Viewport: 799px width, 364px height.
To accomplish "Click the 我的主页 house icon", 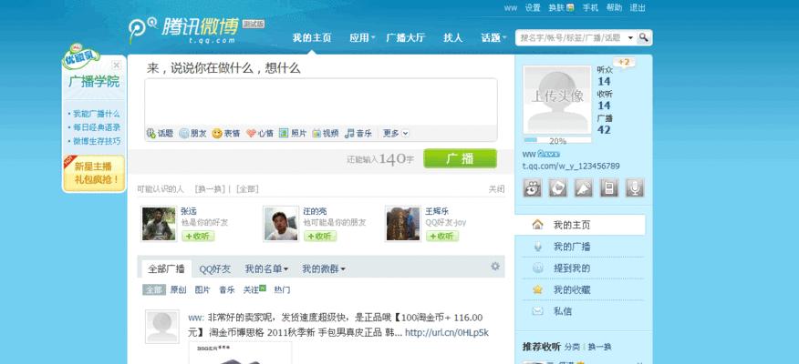I will click(537, 225).
